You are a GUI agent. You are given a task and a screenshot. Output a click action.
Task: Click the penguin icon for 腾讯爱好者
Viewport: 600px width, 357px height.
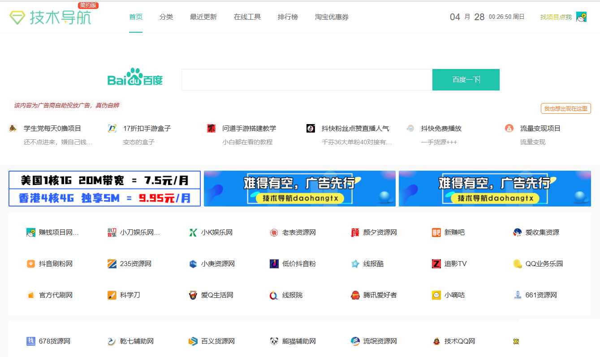(x=355, y=295)
